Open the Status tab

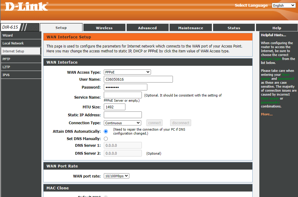pyautogui.click(x=234, y=28)
